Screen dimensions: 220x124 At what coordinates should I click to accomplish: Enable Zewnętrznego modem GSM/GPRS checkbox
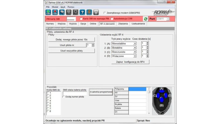click(x=105, y=13)
